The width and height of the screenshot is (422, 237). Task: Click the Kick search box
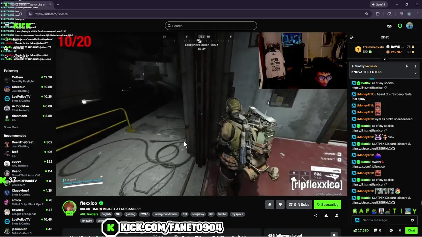(x=211, y=26)
